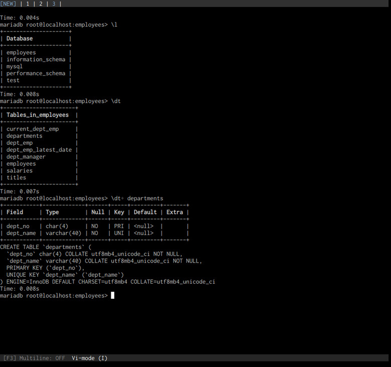This screenshot has height=367, width=391.
Task: Click the 'performance_schema' database row
Action: pos(36,73)
